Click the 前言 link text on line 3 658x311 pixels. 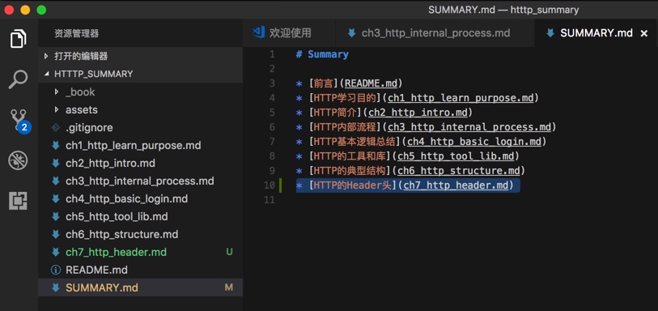[x=323, y=83]
